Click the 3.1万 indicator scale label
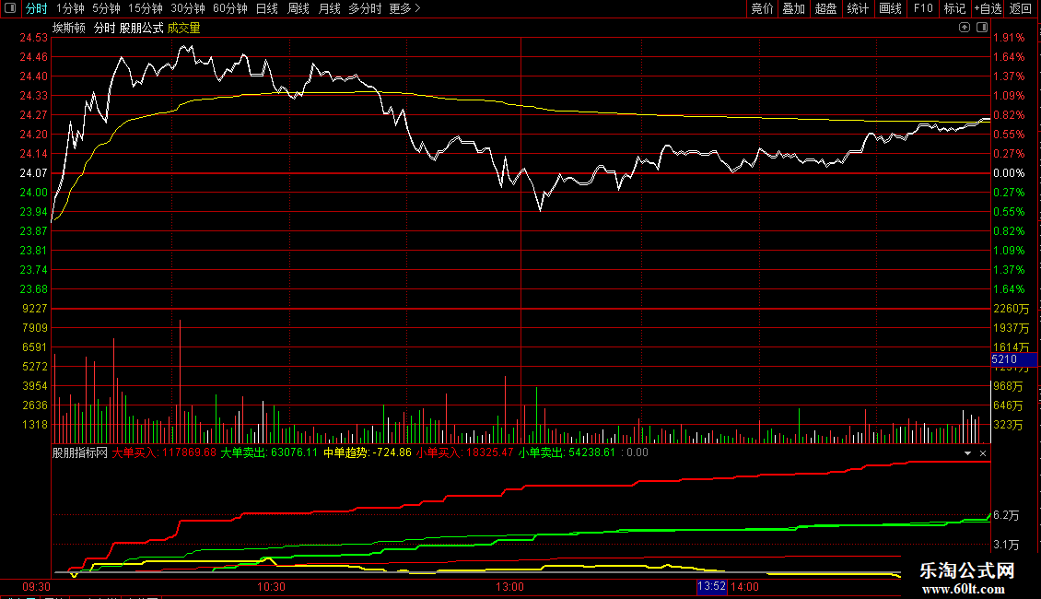Viewport: 1041px width, 599px height. [1006, 546]
